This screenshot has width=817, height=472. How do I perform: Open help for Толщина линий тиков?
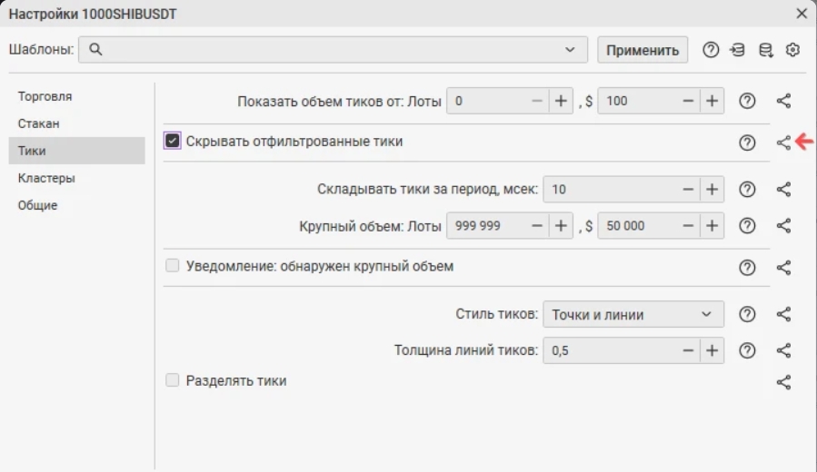(747, 350)
